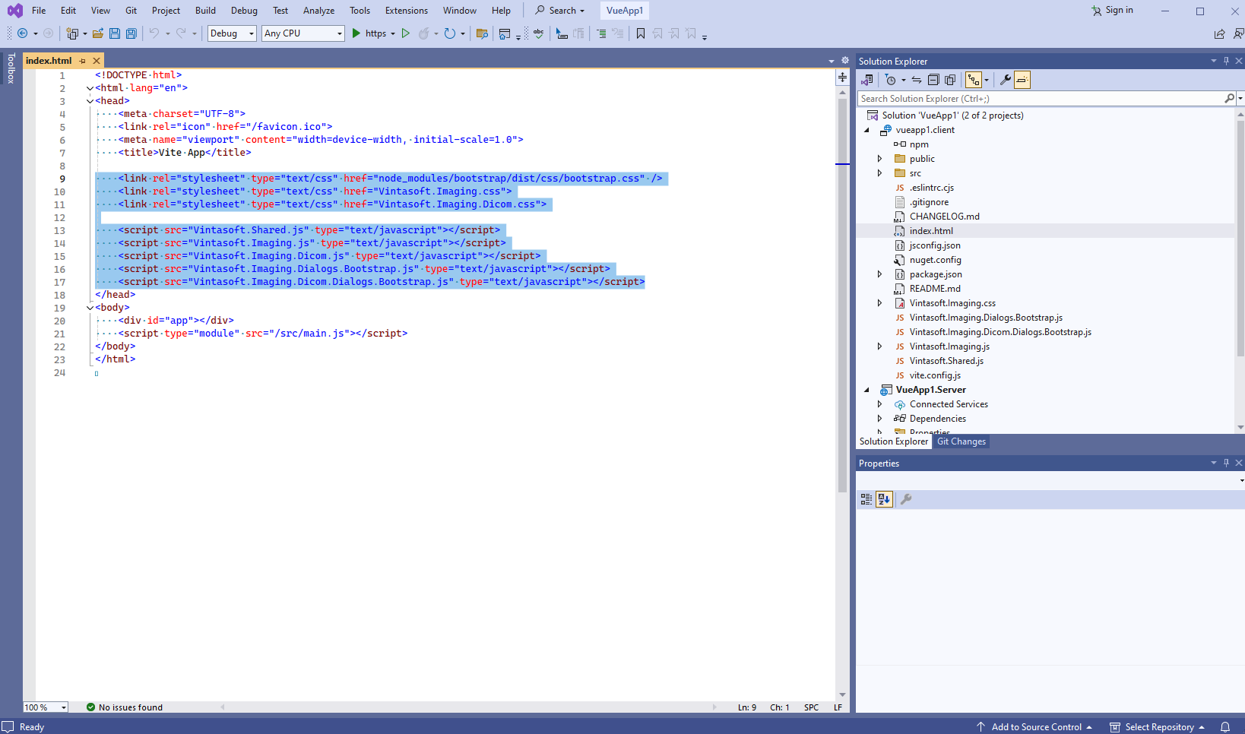This screenshot has width=1245, height=734.
Task: Toggle Preview Selected Items in Solution Explorer
Action: pos(1022,80)
